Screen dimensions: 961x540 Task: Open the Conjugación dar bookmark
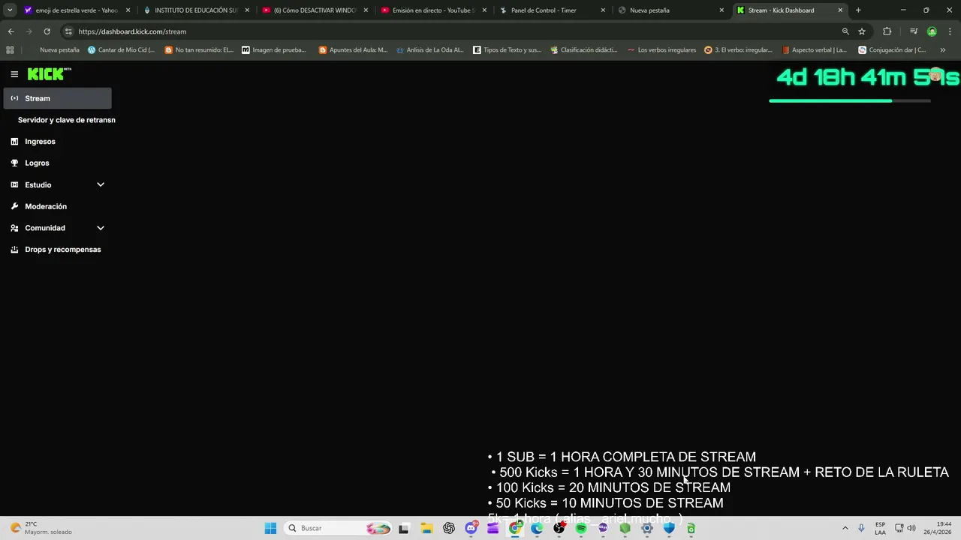coord(892,49)
